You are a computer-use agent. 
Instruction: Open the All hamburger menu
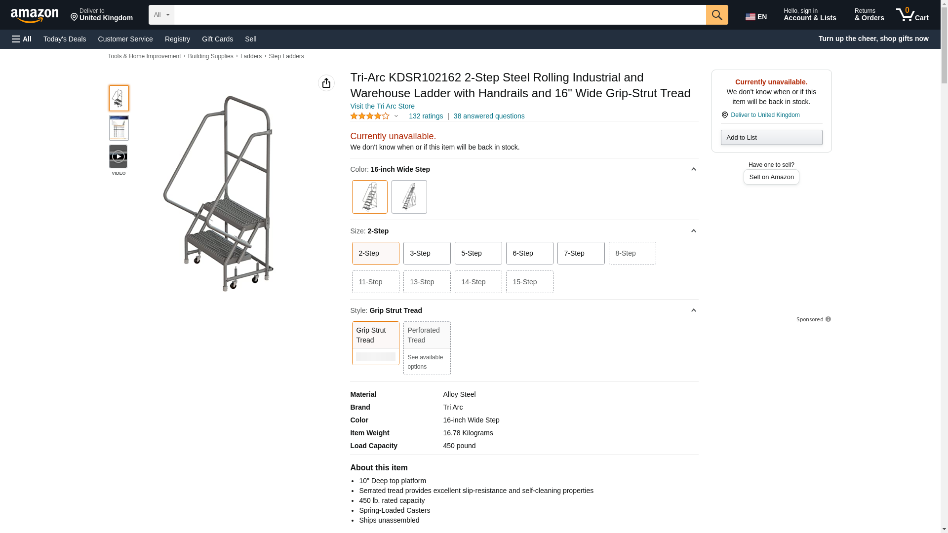tap(22, 39)
